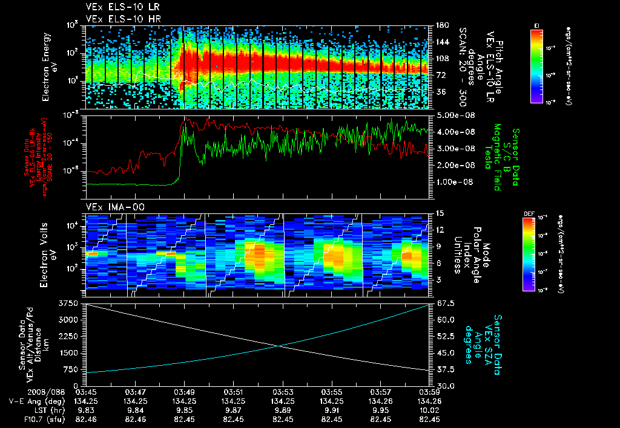
Task: Click the SZA tick "37.5"
Action: click(x=445, y=369)
